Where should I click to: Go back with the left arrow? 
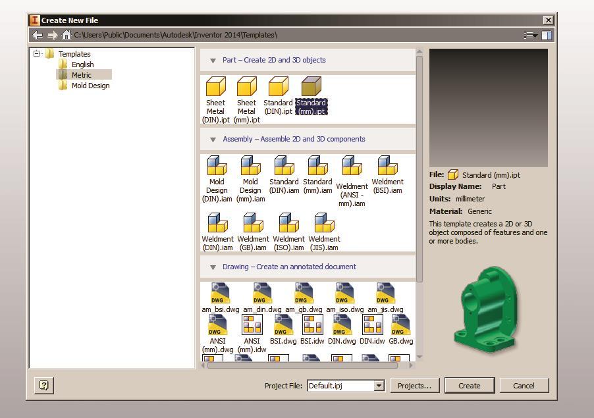point(38,35)
